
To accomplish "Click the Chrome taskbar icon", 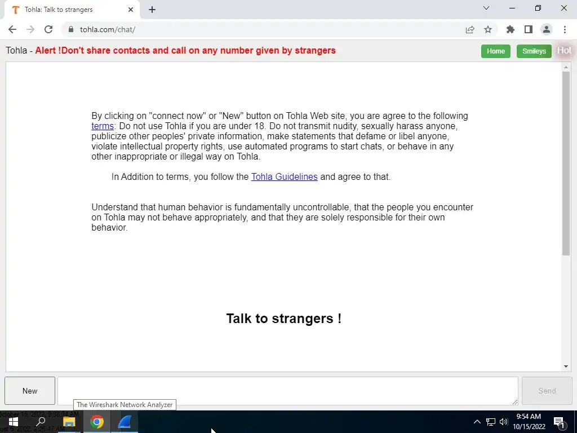I will point(97,422).
